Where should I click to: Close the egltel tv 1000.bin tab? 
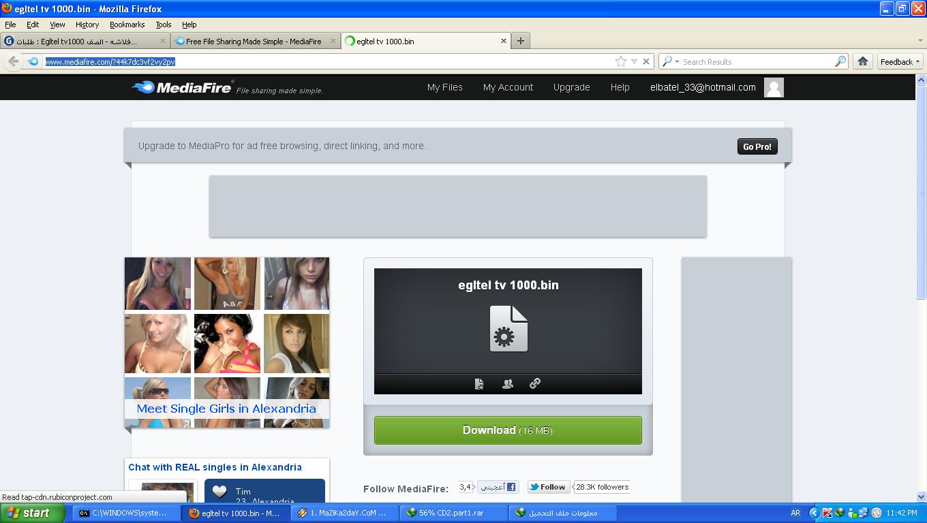pos(504,41)
